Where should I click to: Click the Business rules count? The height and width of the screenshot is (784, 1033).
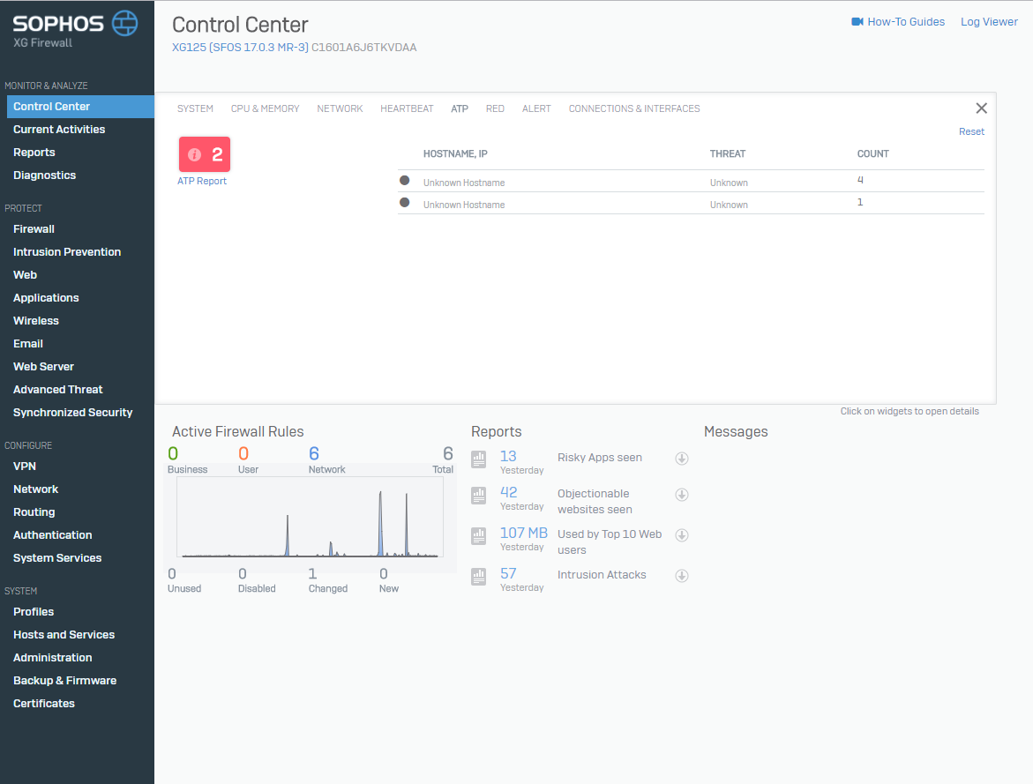click(173, 453)
